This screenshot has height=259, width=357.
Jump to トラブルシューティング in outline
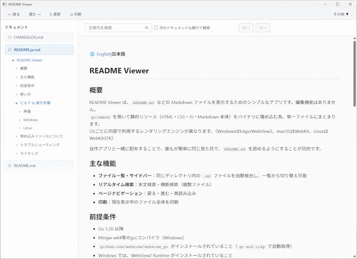[x=40, y=145]
